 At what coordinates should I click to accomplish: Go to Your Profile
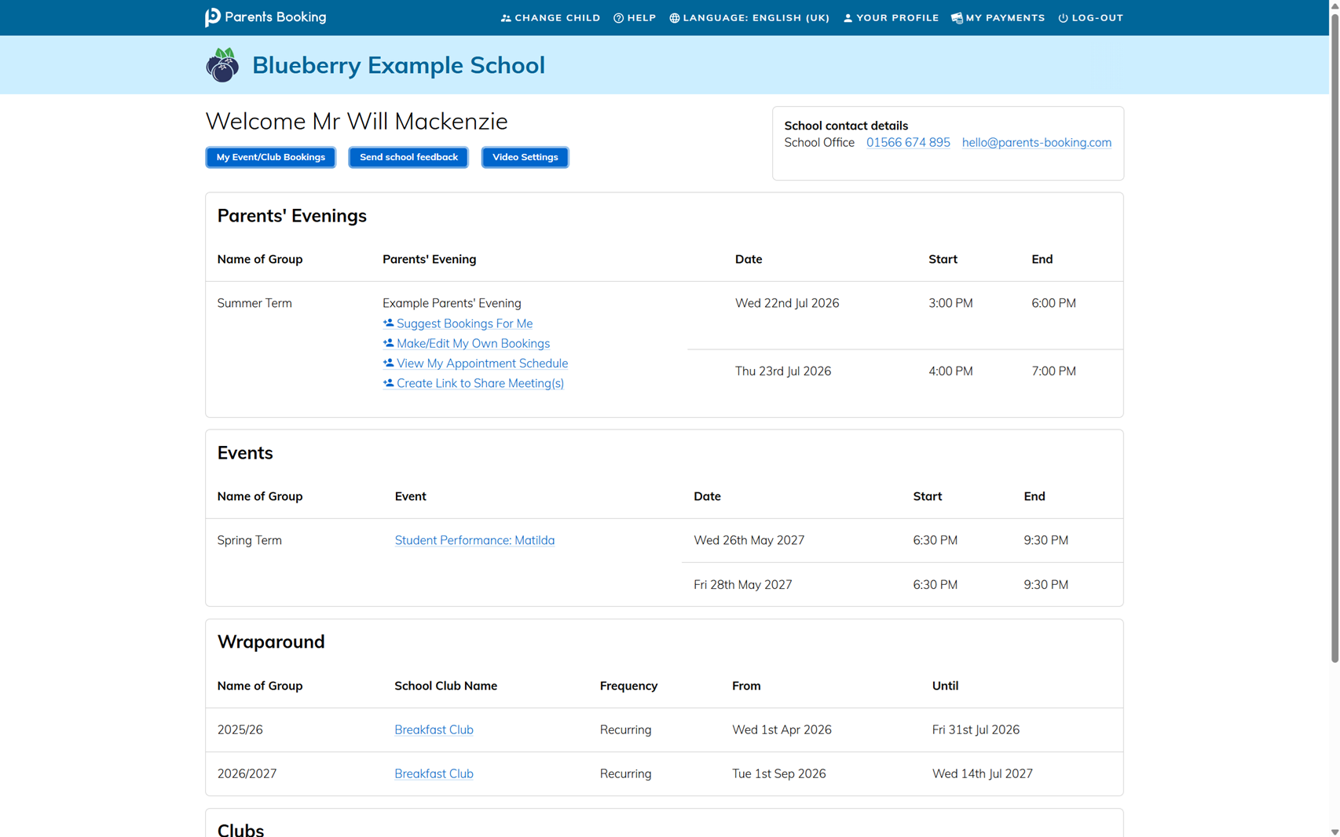pos(891,18)
